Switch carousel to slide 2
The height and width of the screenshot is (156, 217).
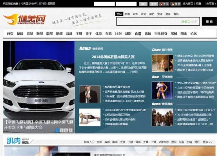(61, 130)
